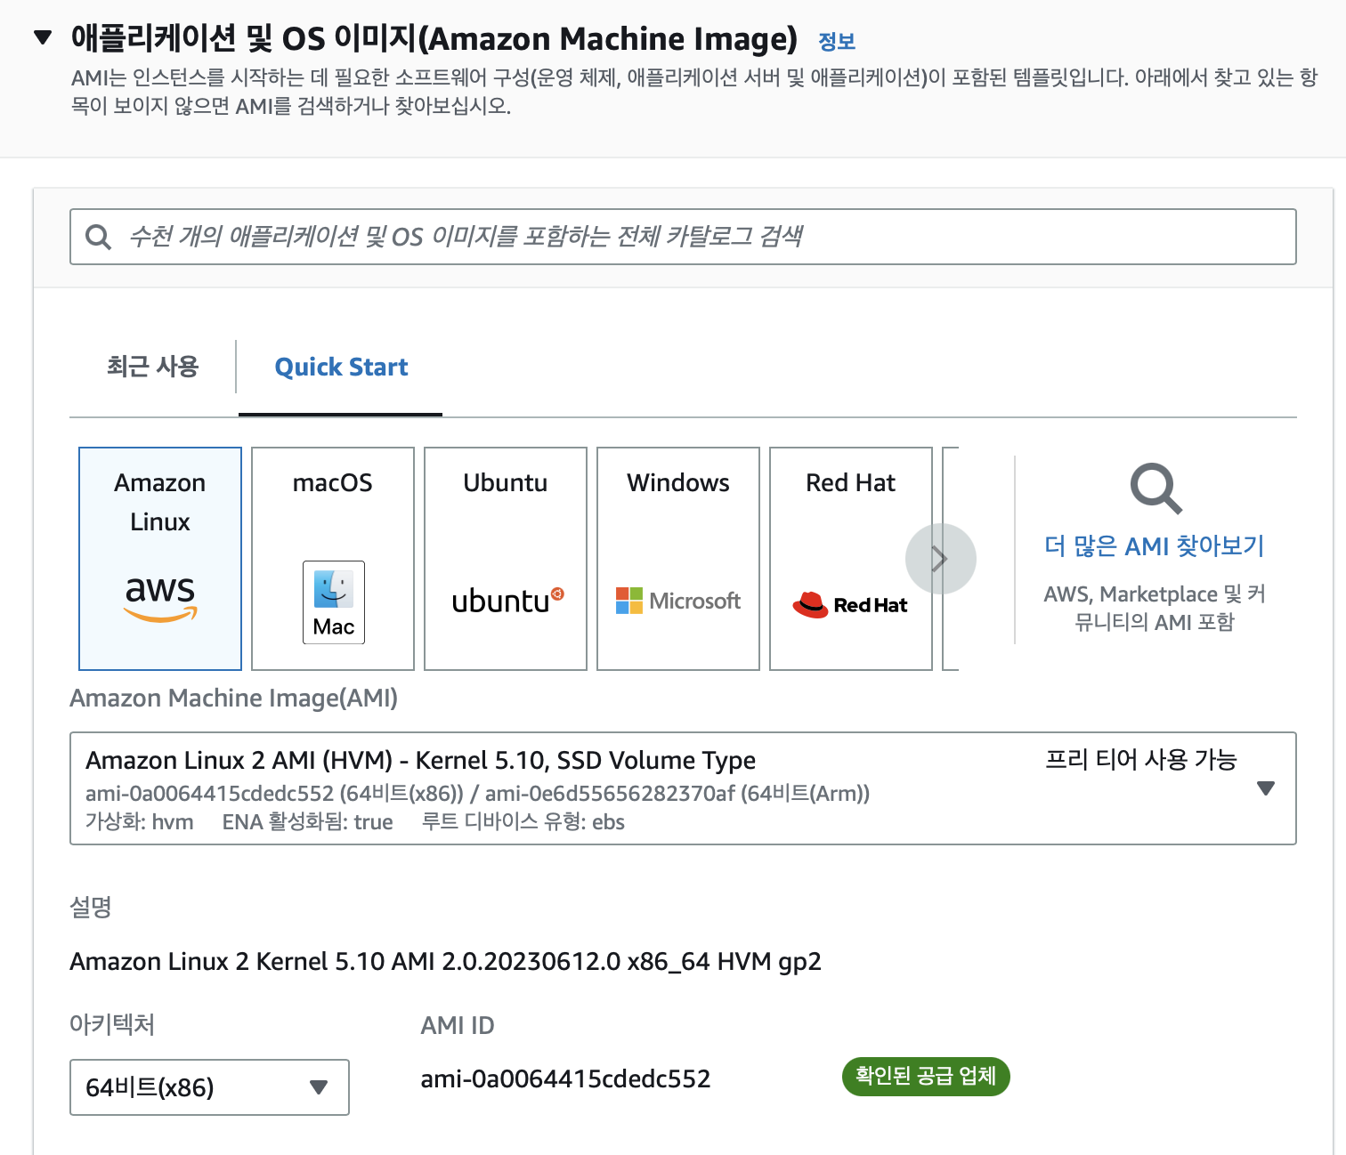Image resolution: width=1346 pixels, height=1155 pixels.
Task: Click description text Amazon Linux 2 Kernel 5.10 AMI
Action: [445, 962]
